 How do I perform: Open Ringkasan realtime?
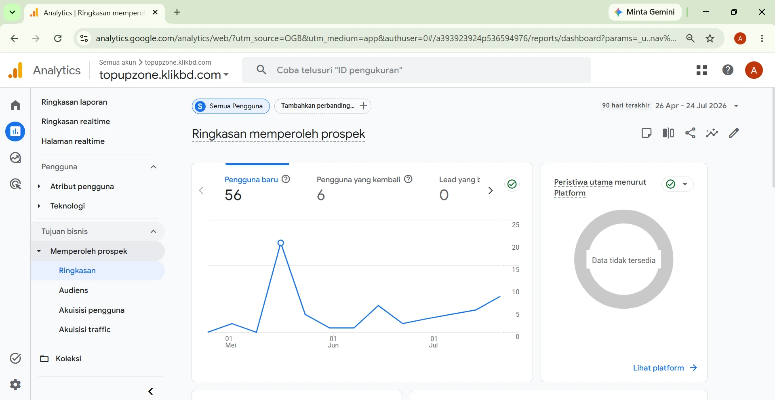[x=76, y=122]
